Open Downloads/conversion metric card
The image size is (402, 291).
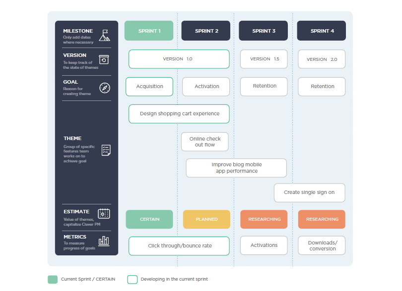point(322,245)
